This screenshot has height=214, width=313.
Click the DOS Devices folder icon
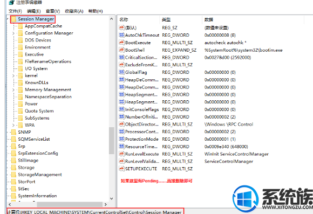pyautogui.click(x=21, y=40)
